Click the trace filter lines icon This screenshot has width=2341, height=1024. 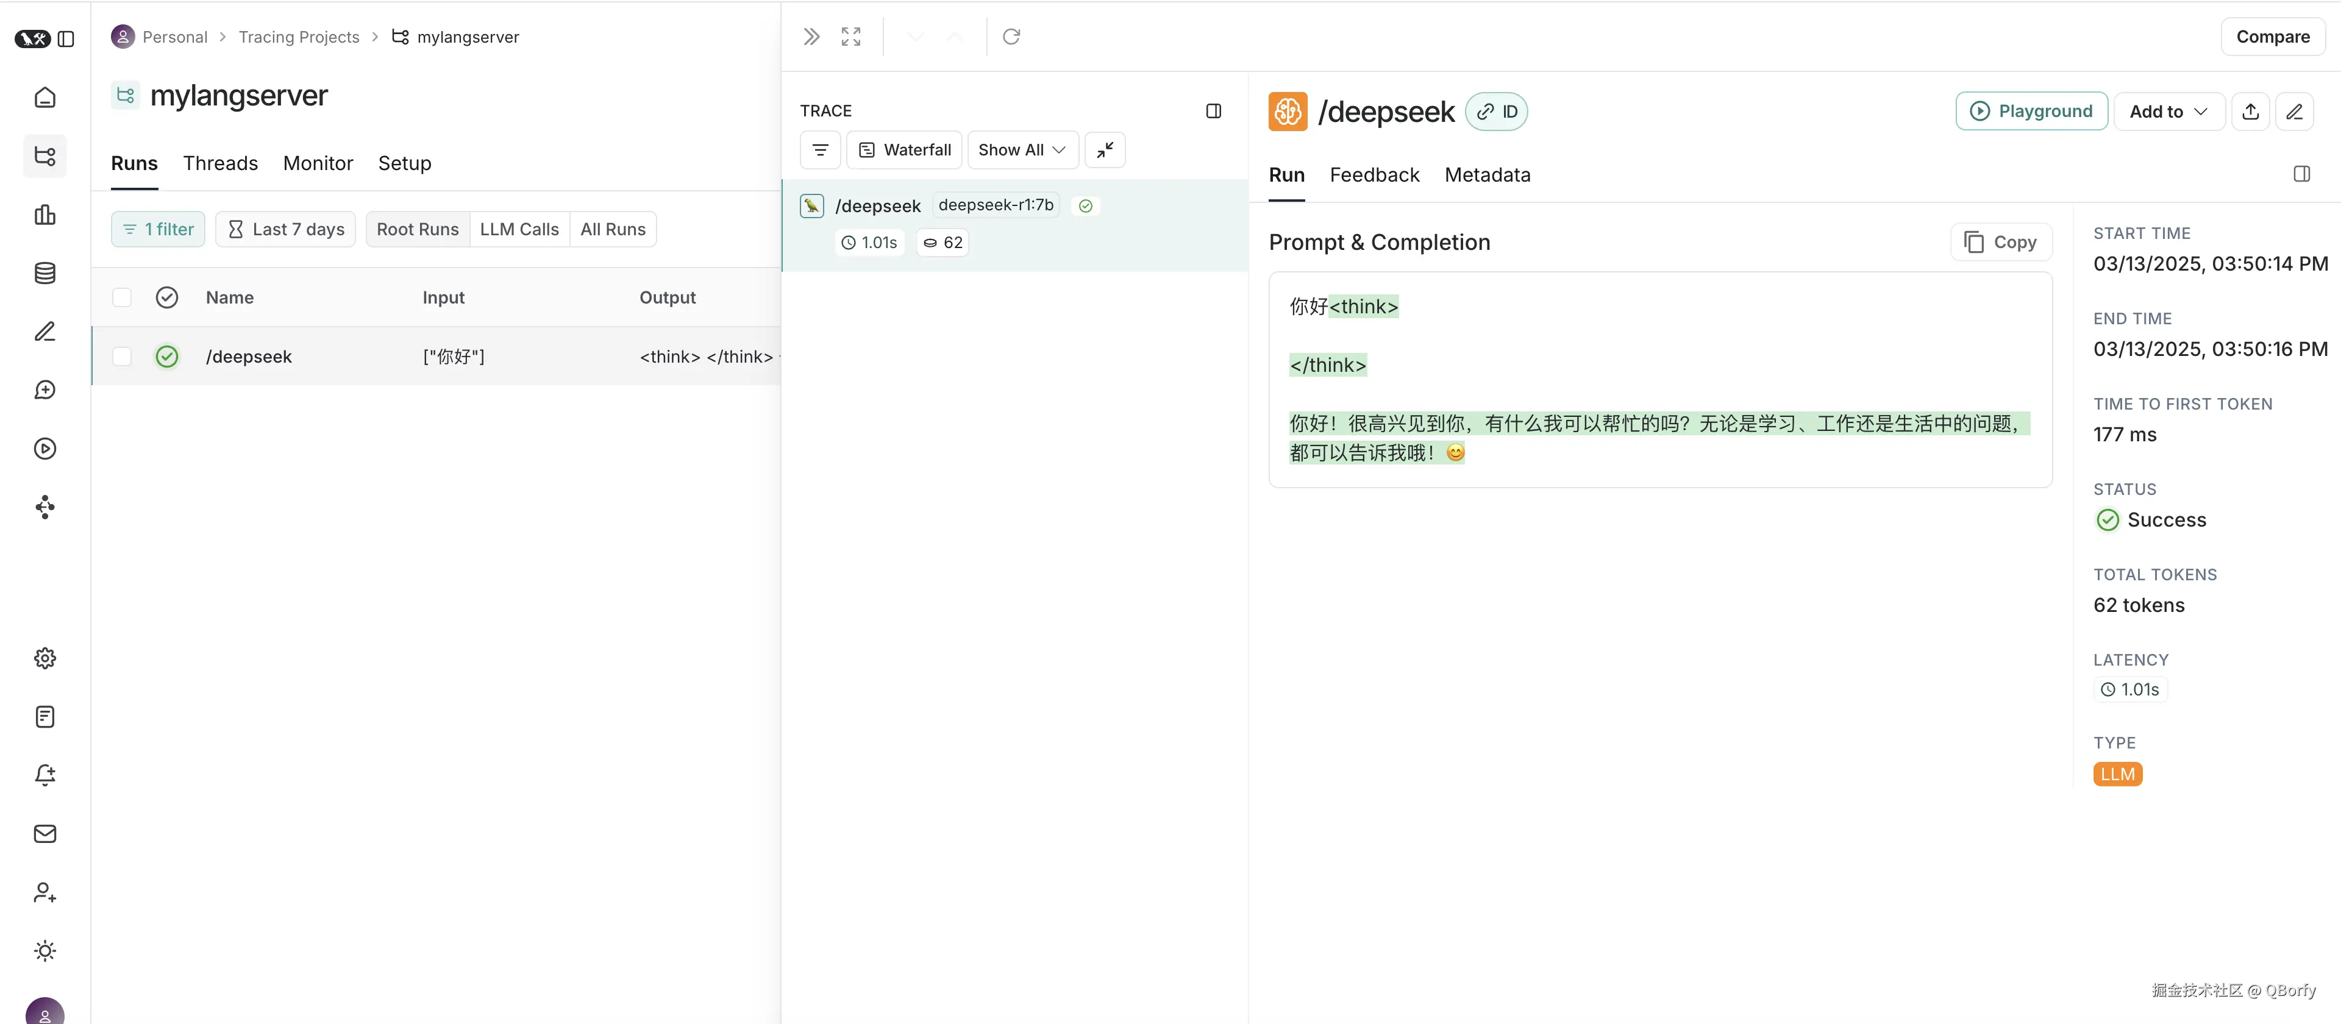coord(820,150)
